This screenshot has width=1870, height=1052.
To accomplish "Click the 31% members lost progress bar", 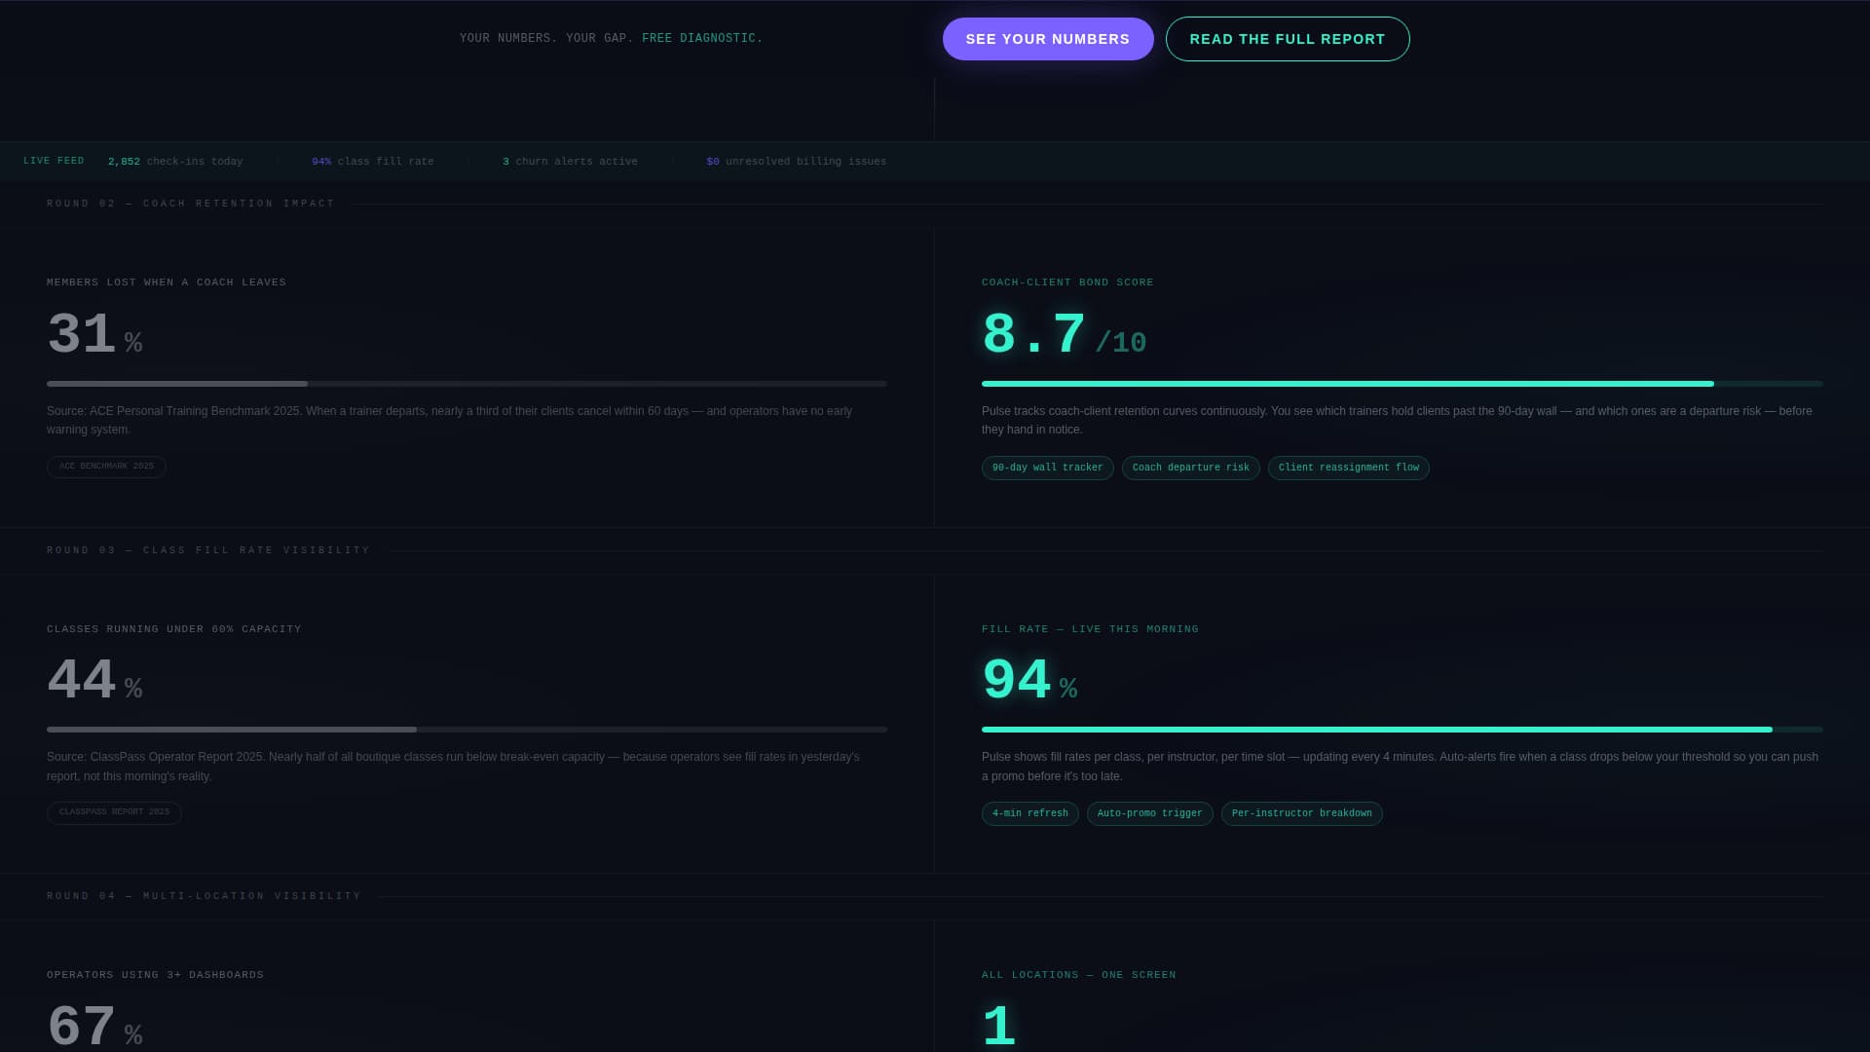I will (x=467, y=384).
